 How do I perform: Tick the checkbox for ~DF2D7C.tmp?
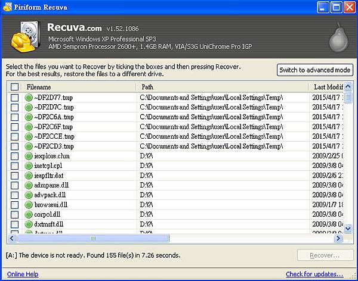(x=14, y=107)
